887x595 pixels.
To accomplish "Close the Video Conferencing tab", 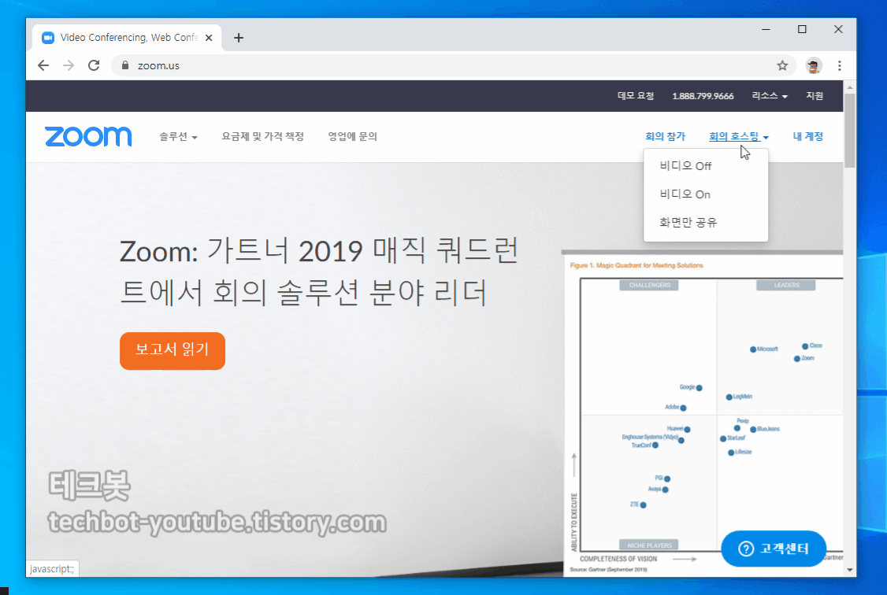I will tap(209, 38).
